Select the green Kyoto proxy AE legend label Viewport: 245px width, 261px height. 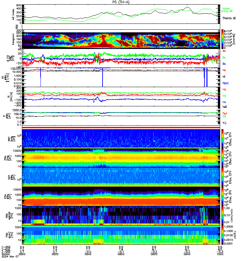(x=227, y=10)
